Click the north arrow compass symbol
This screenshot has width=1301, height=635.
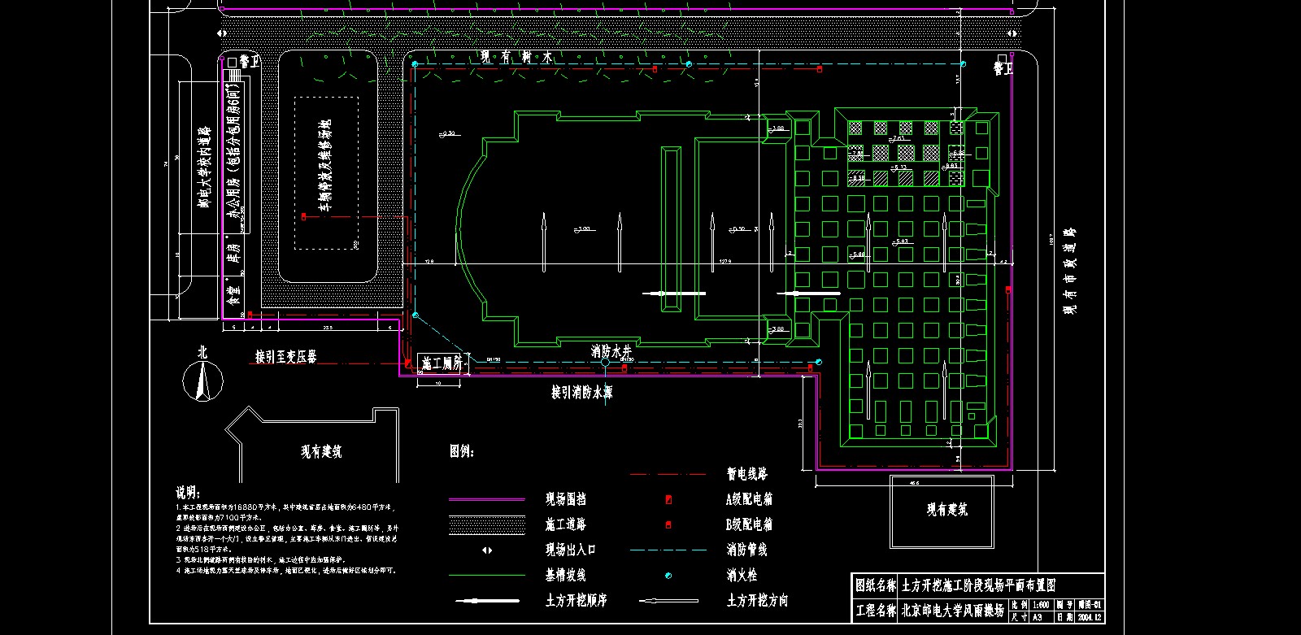tap(202, 381)
